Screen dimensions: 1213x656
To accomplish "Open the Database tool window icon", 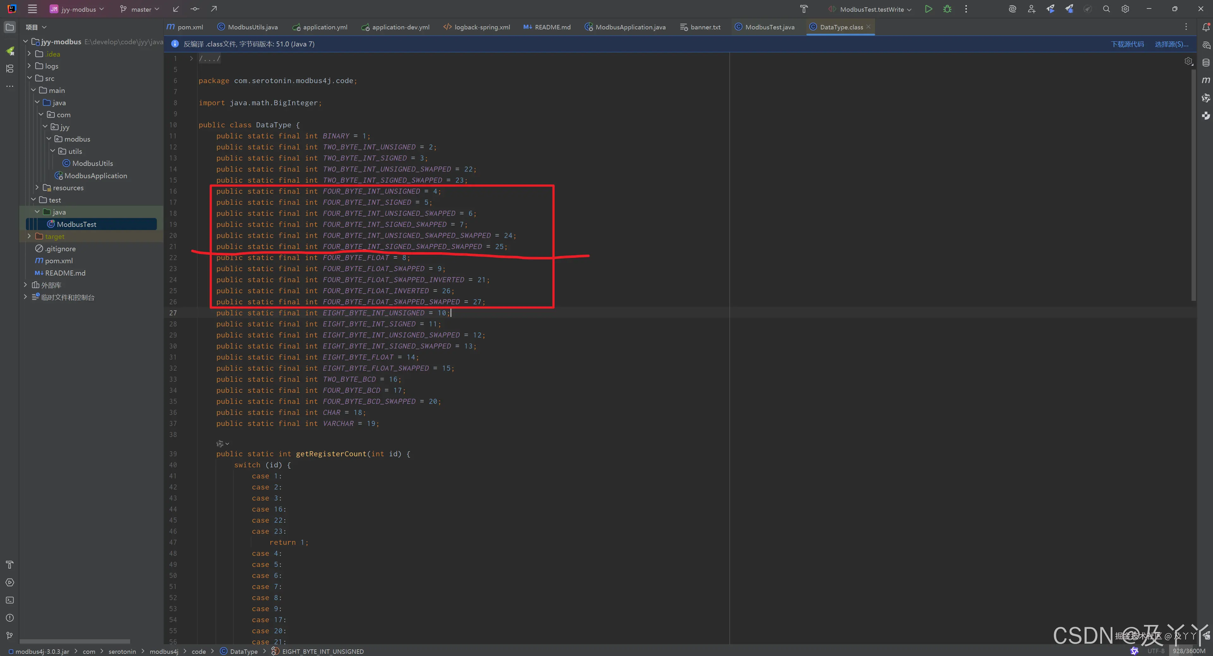I will point(1205,63).
